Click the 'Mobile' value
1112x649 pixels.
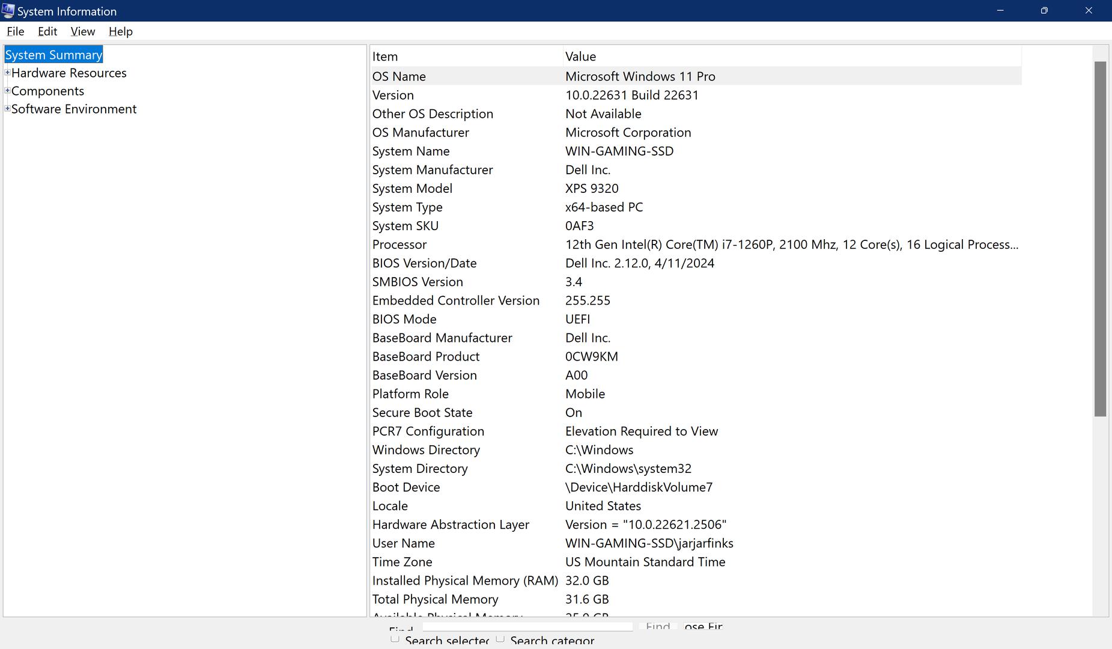[585, 393]
